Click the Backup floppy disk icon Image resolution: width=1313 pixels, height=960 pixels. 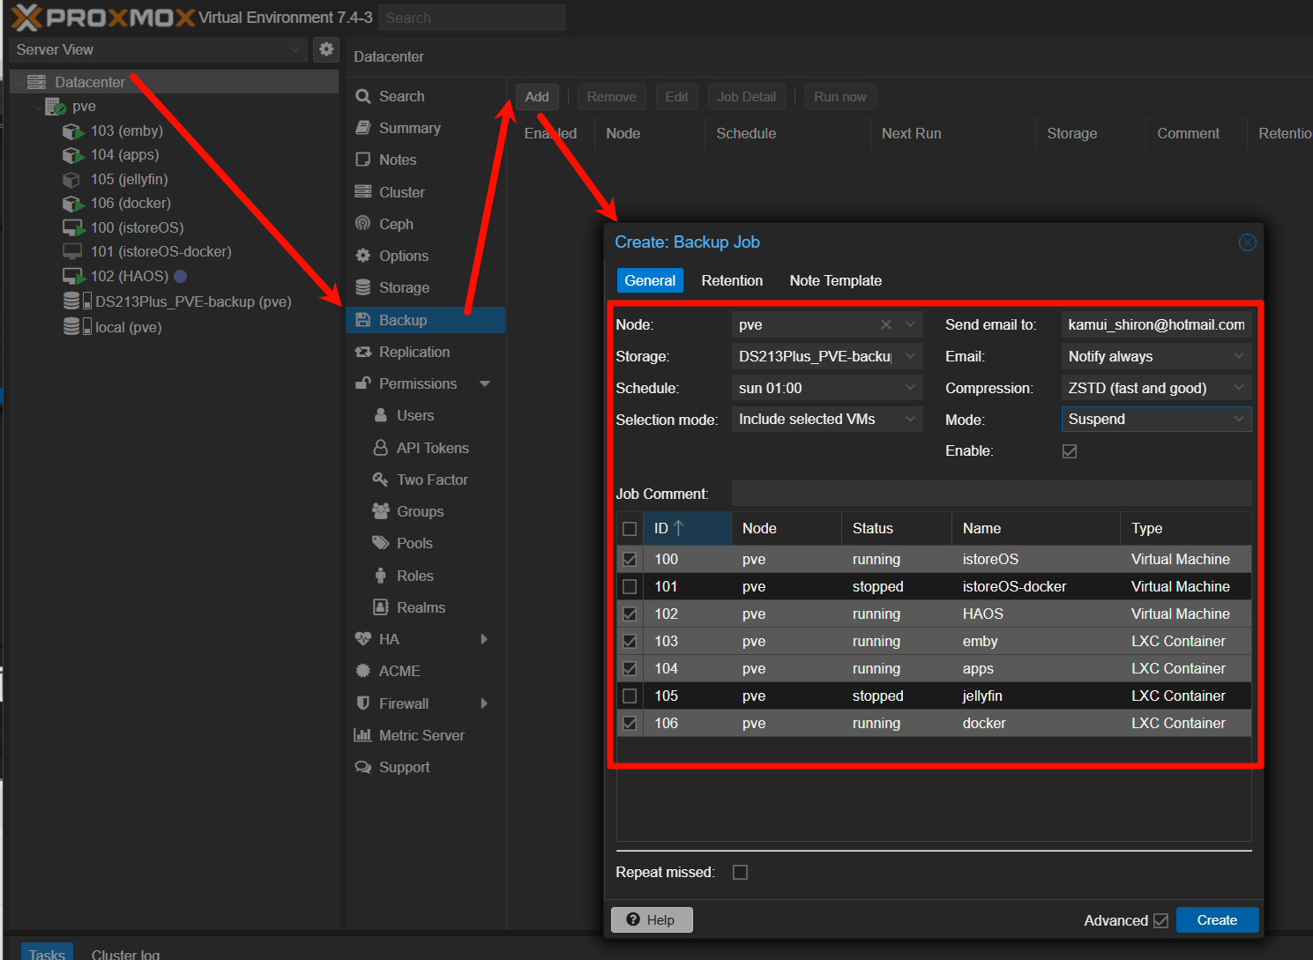point(362,320)
